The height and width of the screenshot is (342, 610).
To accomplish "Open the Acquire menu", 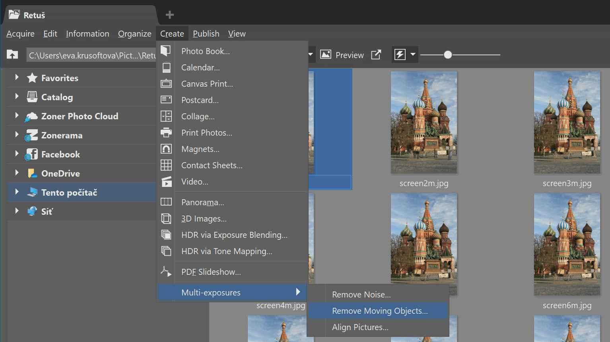I will (x=20, y=34).
